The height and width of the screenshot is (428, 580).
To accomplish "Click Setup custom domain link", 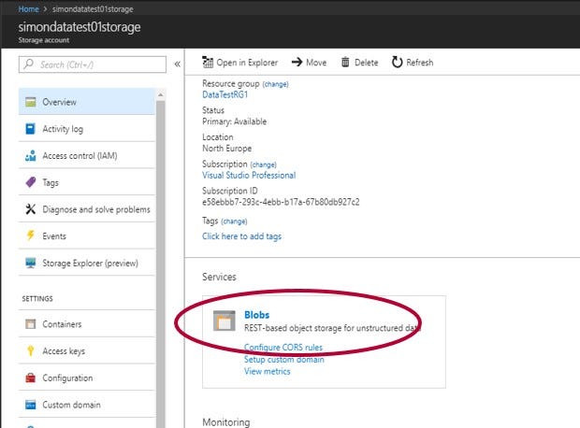I will tap(284, 359).
